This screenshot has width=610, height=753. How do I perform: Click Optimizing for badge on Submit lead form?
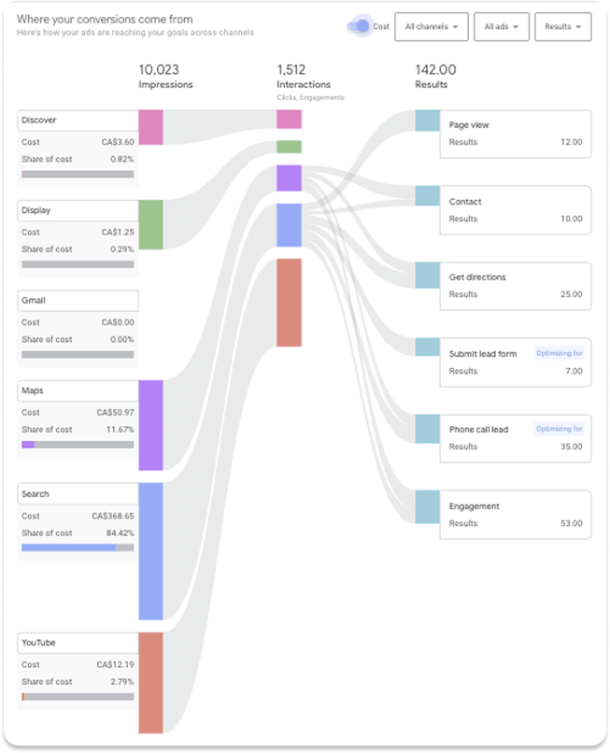point(560,353)
